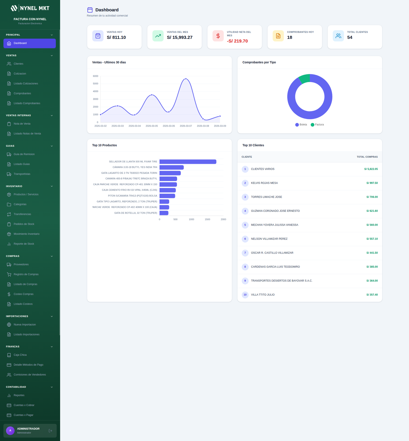Open Reporte de Stock bar-chart icon

[x=9, y=244]
